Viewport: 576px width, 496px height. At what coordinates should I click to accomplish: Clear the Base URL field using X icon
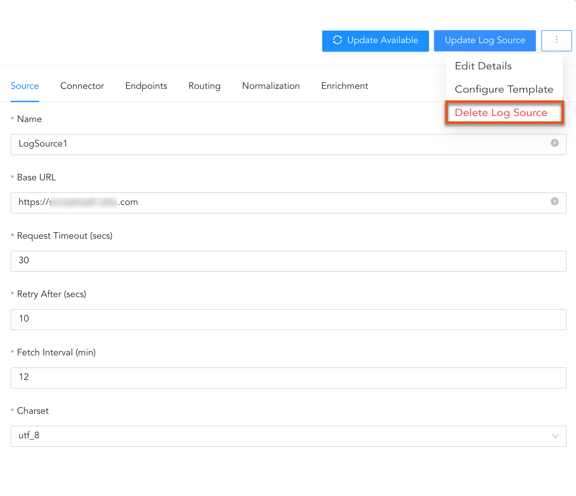point(554,201)
